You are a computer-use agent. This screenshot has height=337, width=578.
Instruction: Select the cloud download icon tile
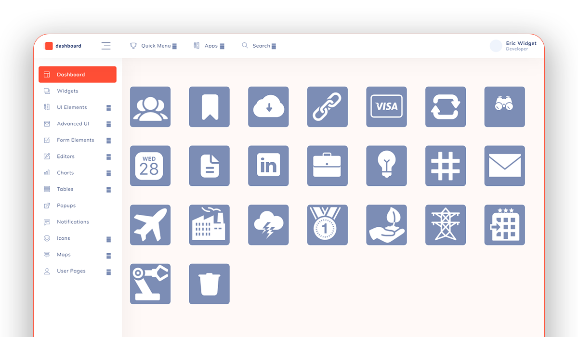pos(268,107)
